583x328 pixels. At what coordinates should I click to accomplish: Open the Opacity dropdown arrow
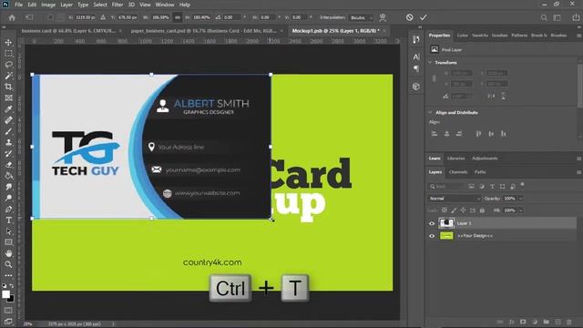(x=521, y=199)
